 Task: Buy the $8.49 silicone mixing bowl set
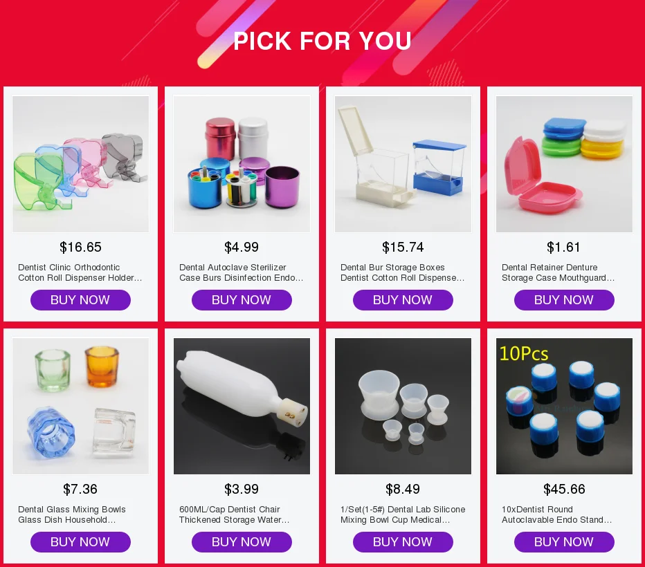[403, 542]
